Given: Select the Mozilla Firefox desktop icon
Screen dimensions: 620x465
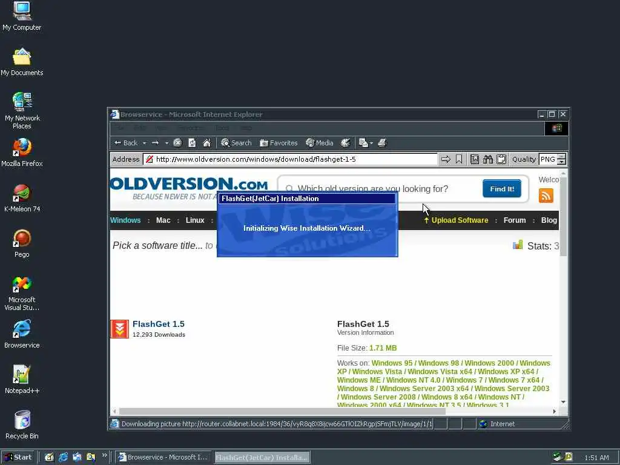Looking at the screenshot, I should [x=22, y=153].
